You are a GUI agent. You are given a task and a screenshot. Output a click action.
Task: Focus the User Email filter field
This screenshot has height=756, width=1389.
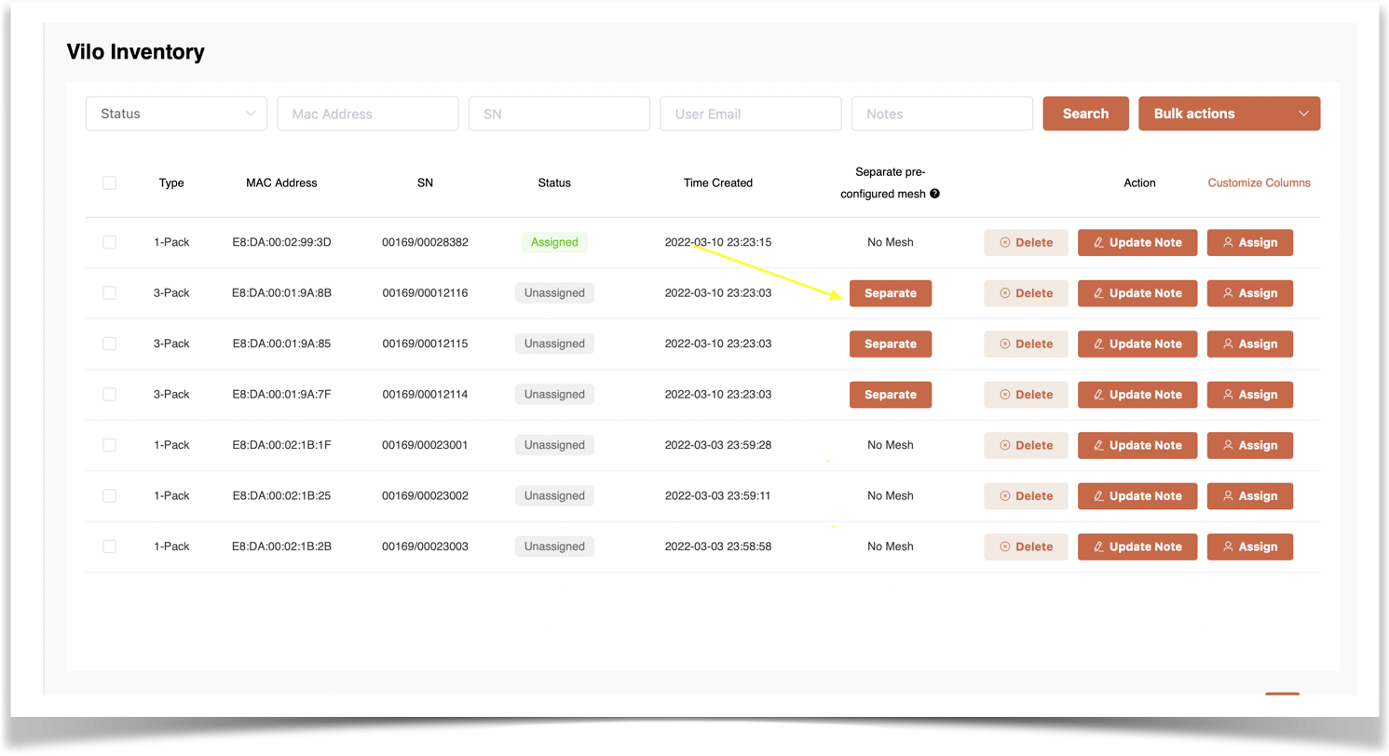coord(751,114)
